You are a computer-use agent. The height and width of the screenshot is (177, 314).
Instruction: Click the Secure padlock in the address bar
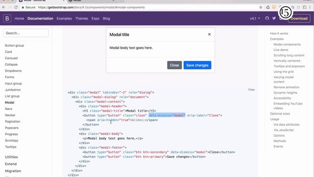[23, 7]
